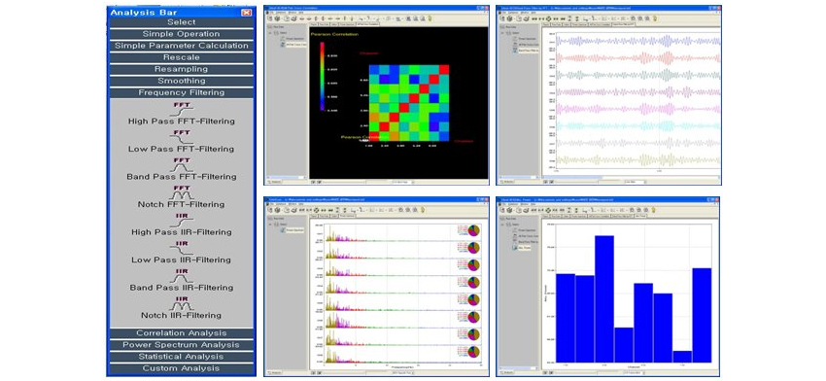This screenshot has width=826, height=381.
Task: Expand the Power Spectrum Analysis section
Action: pyautogui.click(x=181, y=345)
